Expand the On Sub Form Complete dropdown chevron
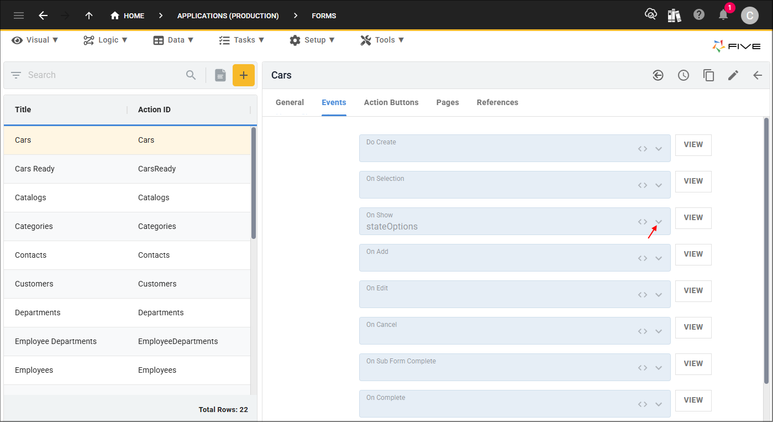Image resolution: width=773 pixels, height=422 pixels. [659, 368]
